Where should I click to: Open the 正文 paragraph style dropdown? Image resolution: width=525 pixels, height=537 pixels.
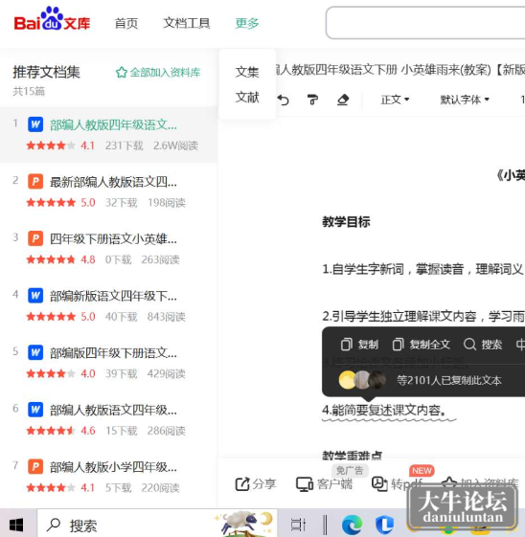coord(395,100)
